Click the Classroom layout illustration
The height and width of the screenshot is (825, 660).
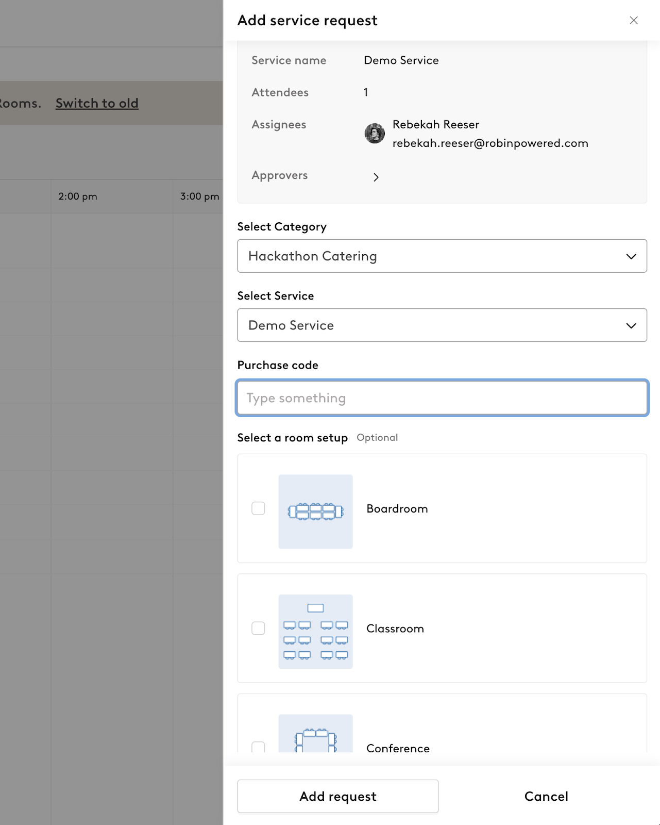coord(315,632)
